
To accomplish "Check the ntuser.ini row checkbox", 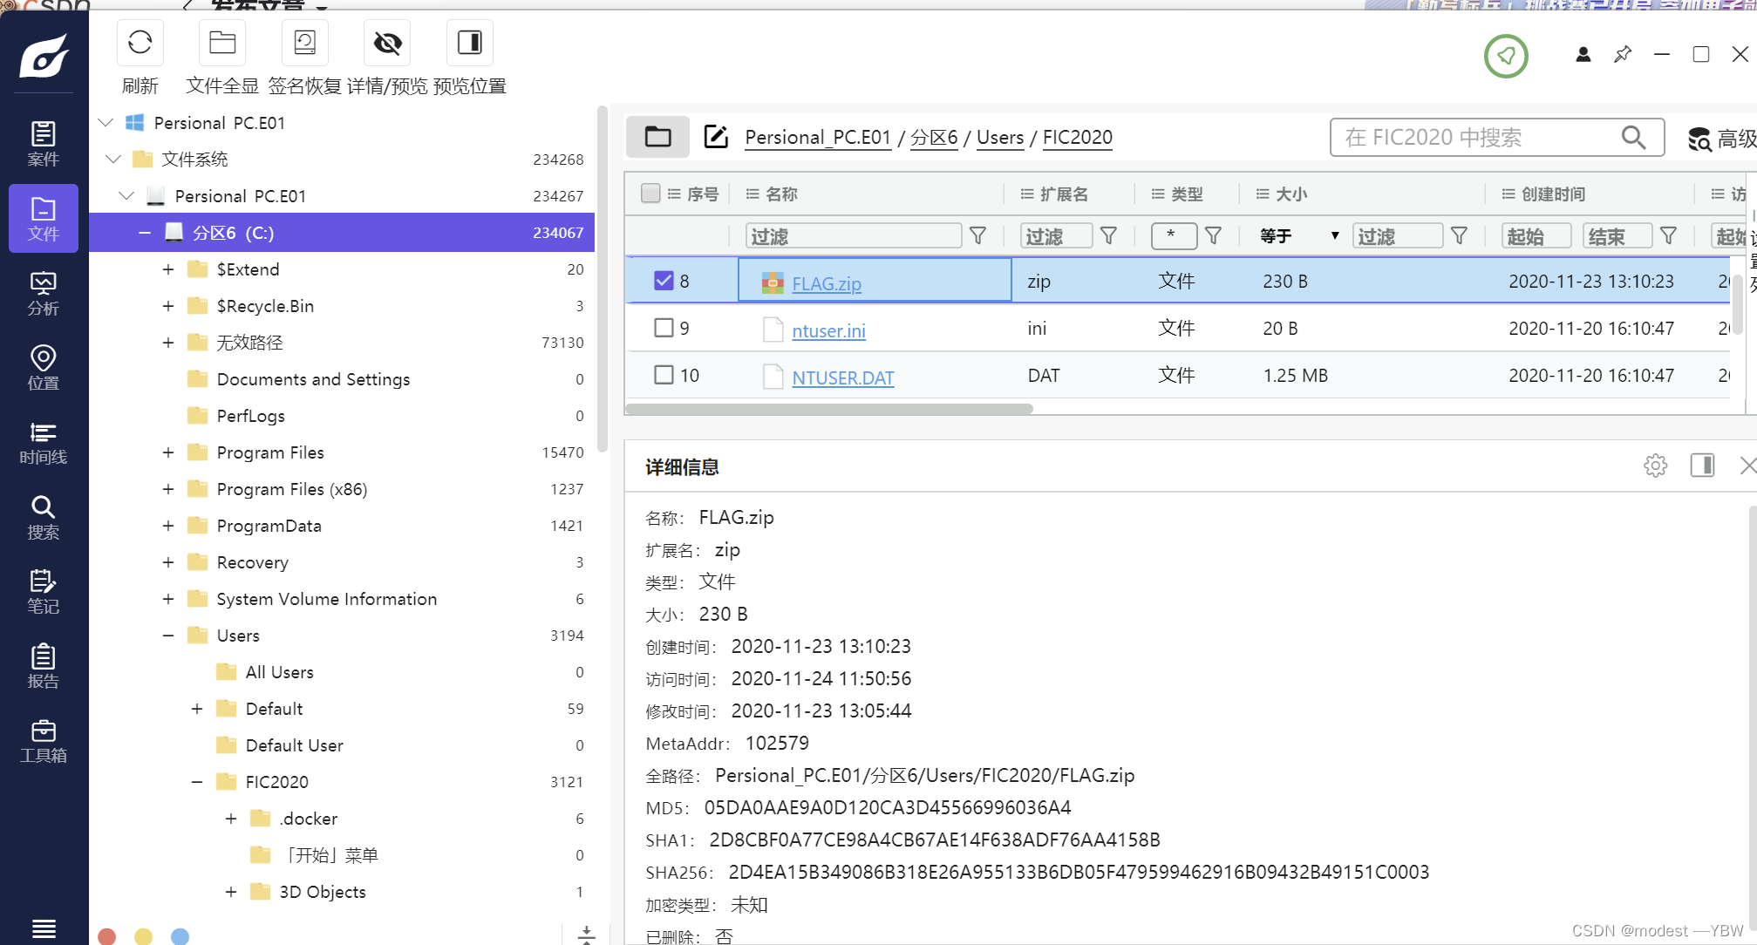I will tap(664, 328).
